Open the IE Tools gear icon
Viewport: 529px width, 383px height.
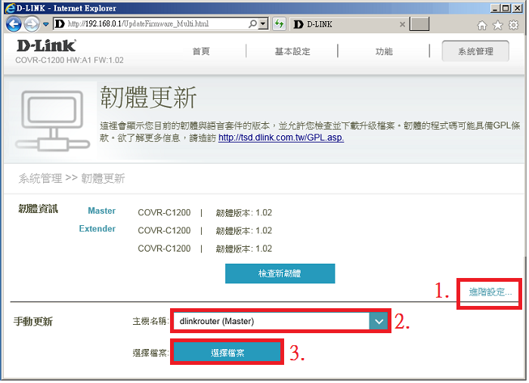[x=513, y=25]
